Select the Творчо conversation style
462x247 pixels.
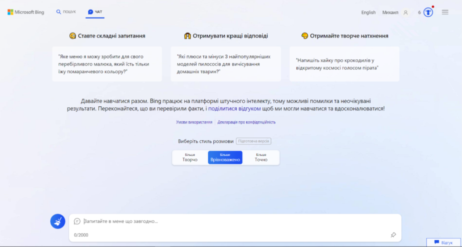click(x=190, y=157)
